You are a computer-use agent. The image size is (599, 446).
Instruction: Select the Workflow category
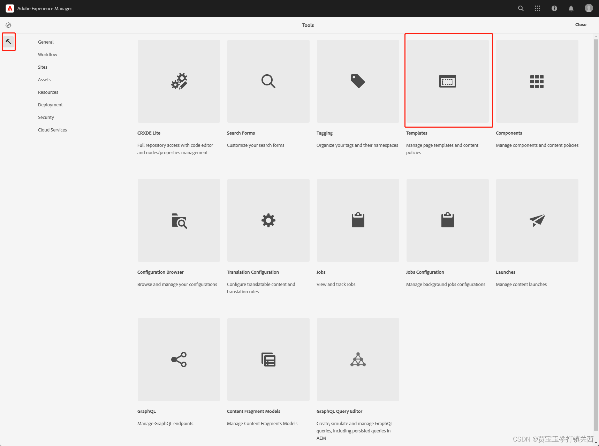[x=47, y=54]
